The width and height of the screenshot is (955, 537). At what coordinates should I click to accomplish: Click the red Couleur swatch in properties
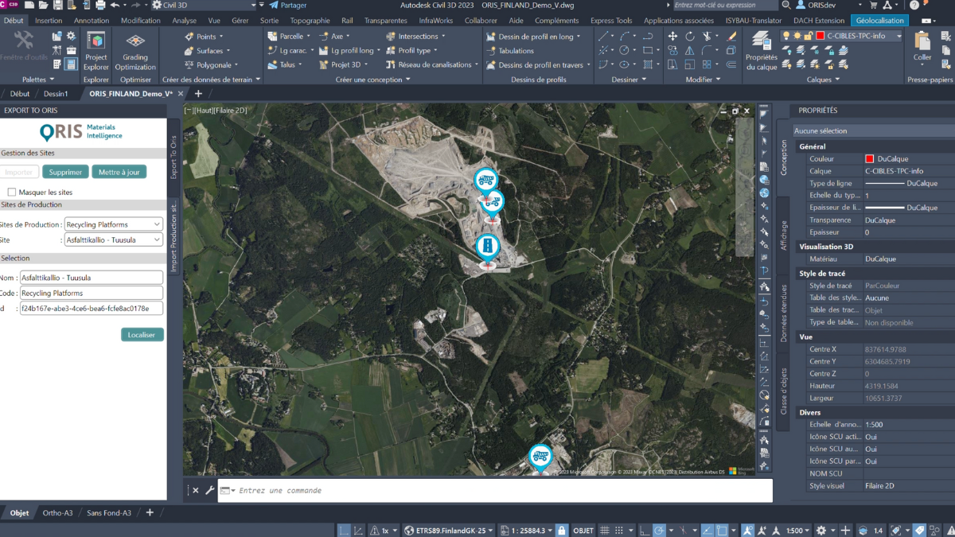[869, 159]
